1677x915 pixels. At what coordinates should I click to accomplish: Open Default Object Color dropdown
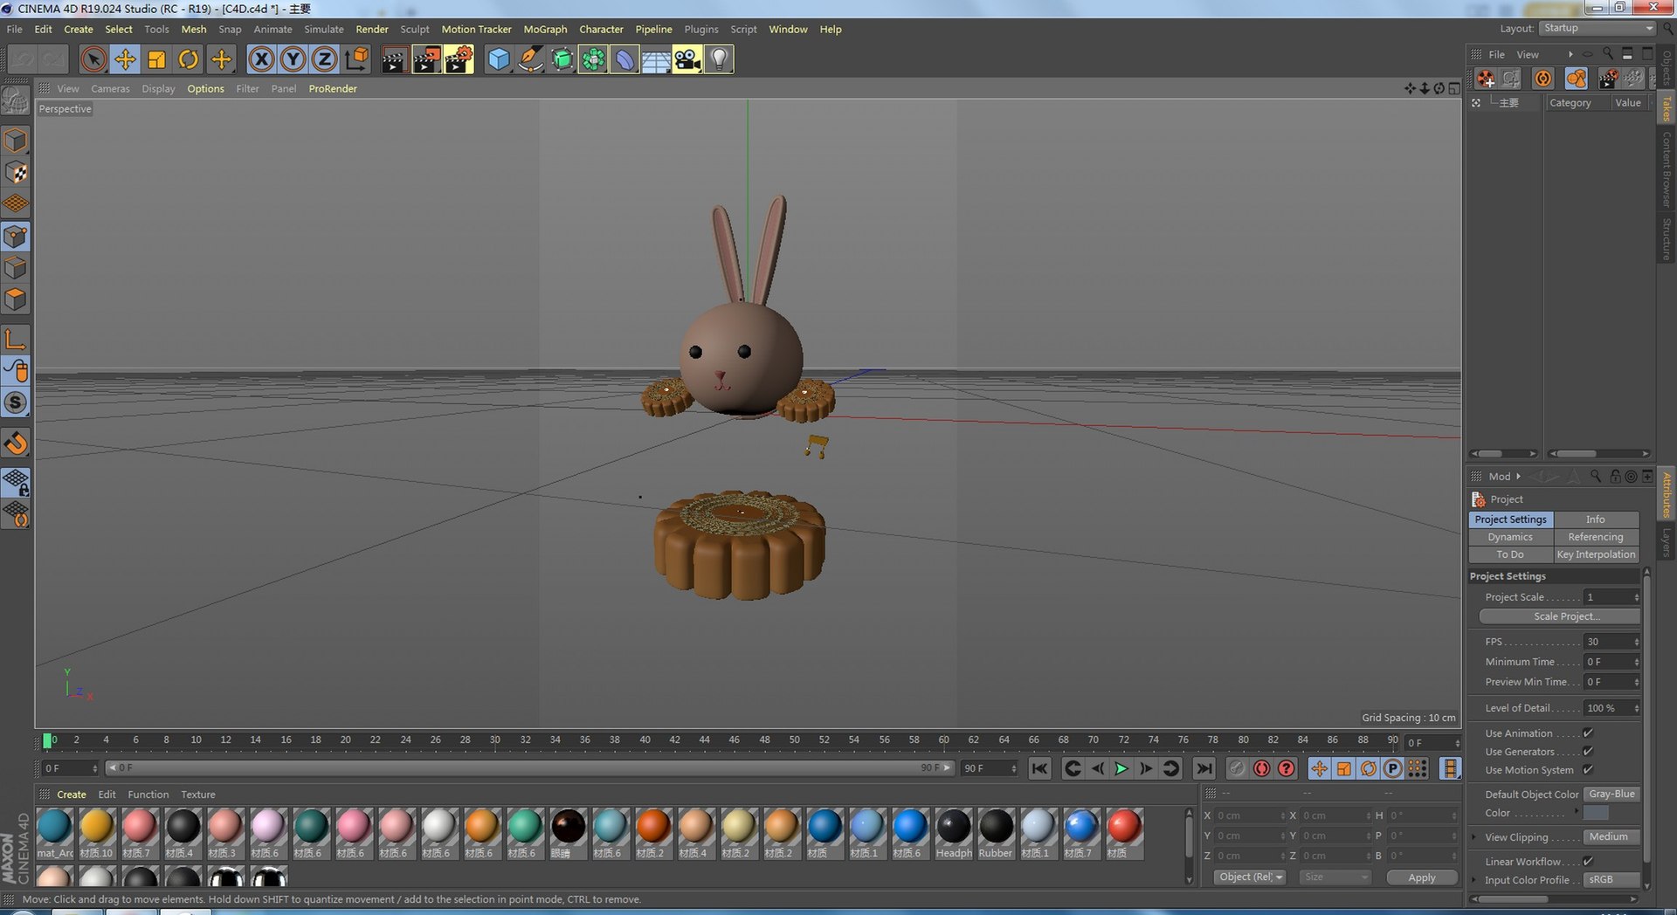[x=1611, y=795]
